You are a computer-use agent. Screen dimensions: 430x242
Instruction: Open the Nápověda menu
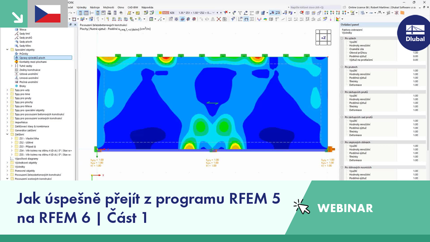point(147,7)
